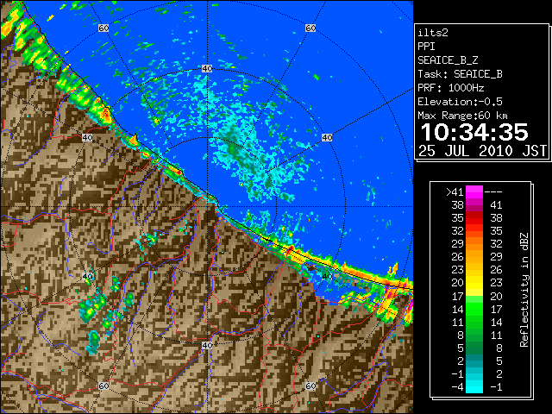
Task: Click the ">41" legend value
Action: pos(455,192)
